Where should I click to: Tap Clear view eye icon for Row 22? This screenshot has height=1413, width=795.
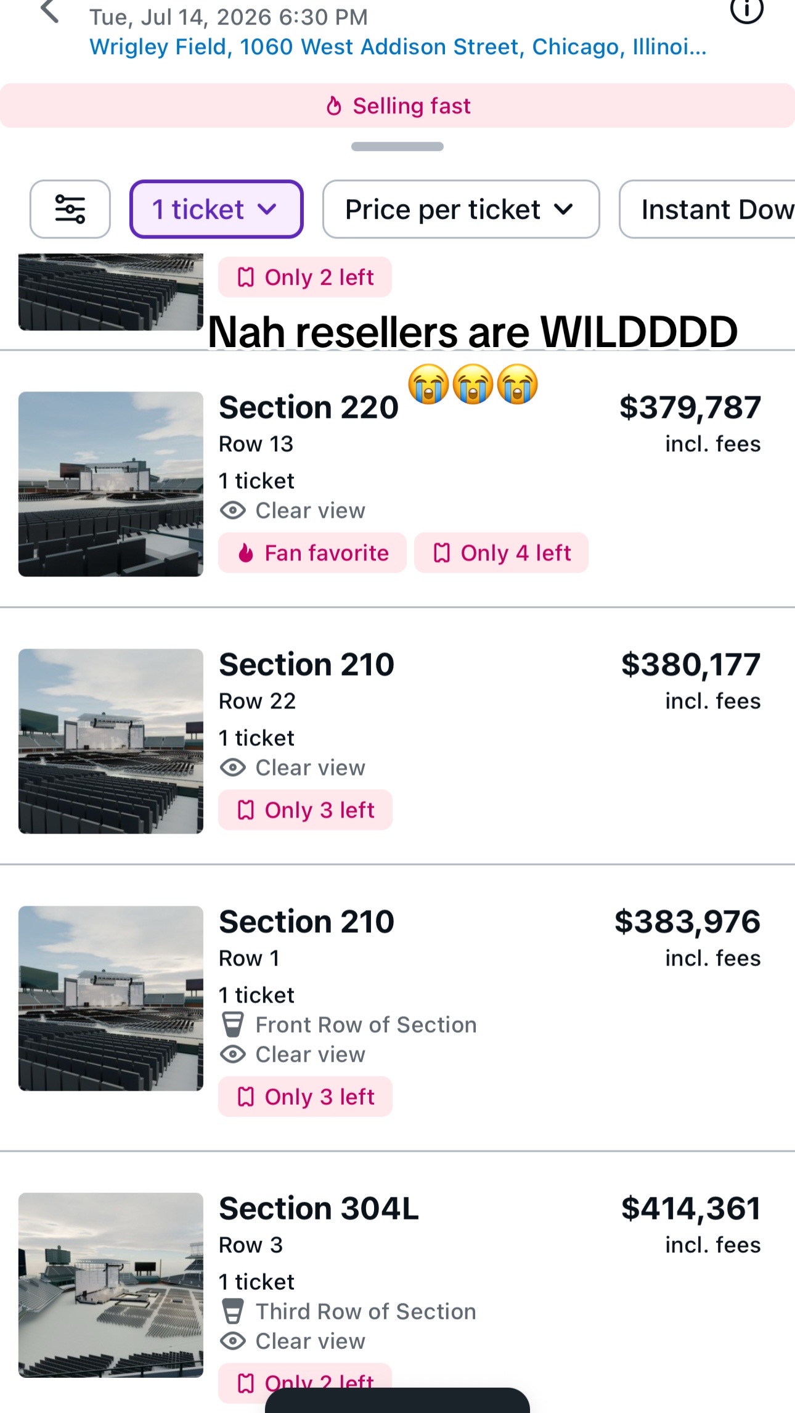(x=233, y=768)
